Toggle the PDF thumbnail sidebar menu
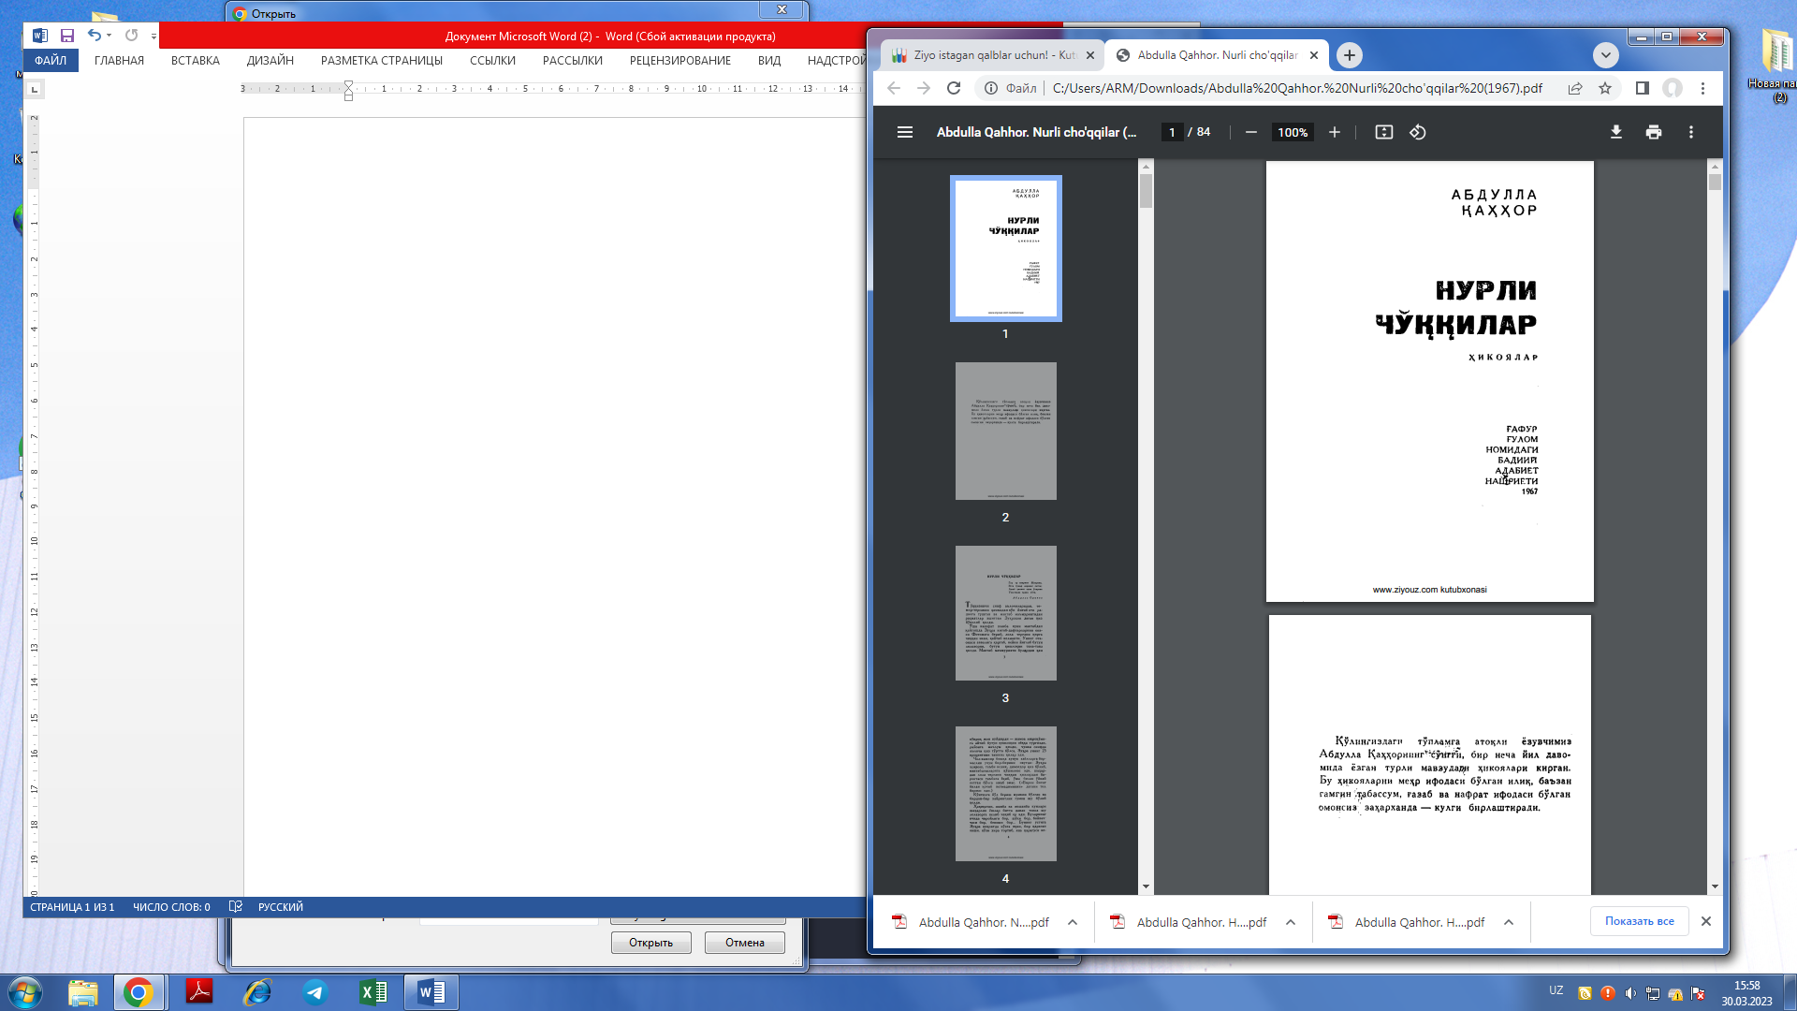Image resolution: width=1797 pixels, height=1011 pixels. (x=904, y=132)
